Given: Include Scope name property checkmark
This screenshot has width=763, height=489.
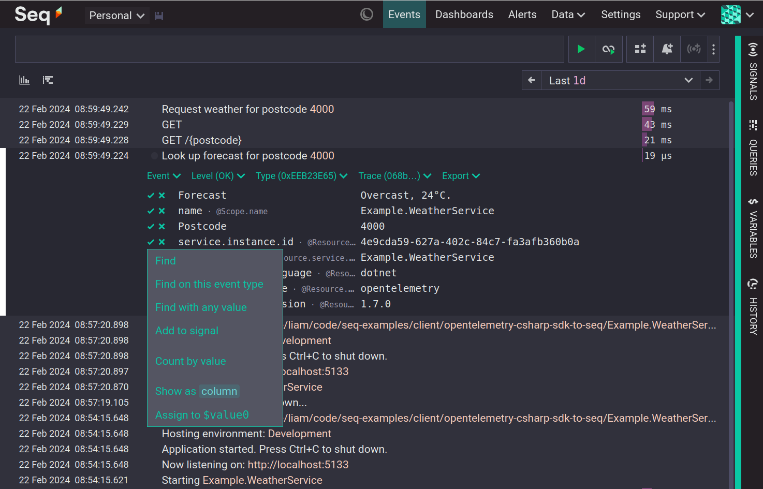Looking at the screenshot, I should (x=151, y=211).
